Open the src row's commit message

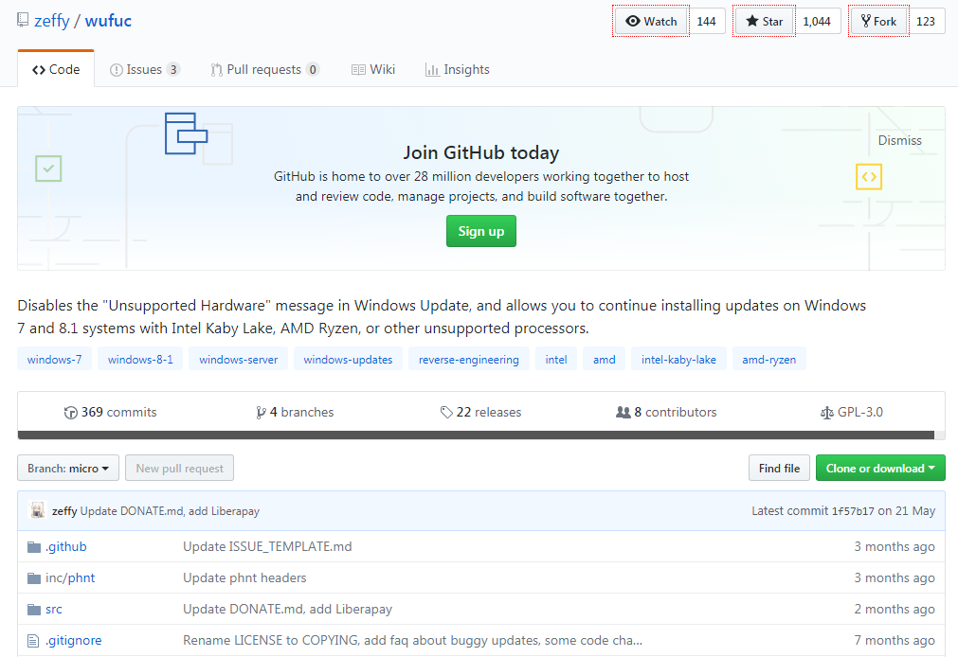(288, 609)
